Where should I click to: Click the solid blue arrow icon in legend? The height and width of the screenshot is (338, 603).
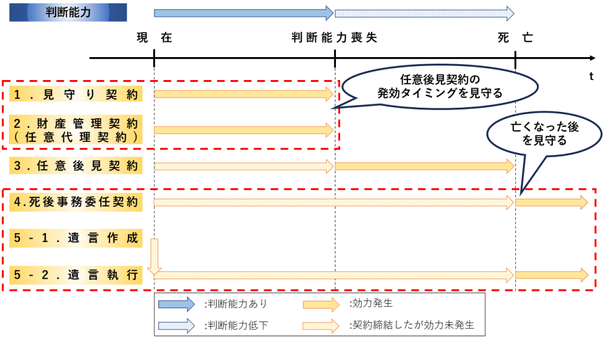[176, 304]
